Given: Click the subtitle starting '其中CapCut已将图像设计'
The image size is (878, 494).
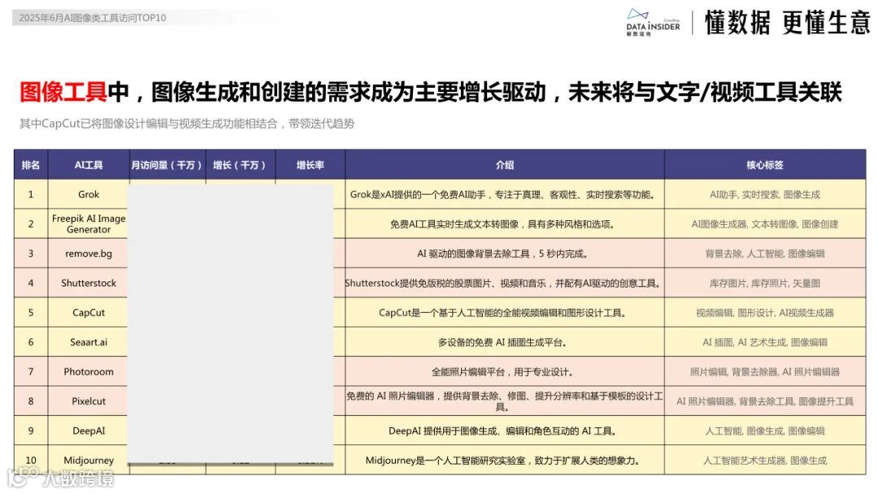Looking at the screenshot, I should pos(186,123).
